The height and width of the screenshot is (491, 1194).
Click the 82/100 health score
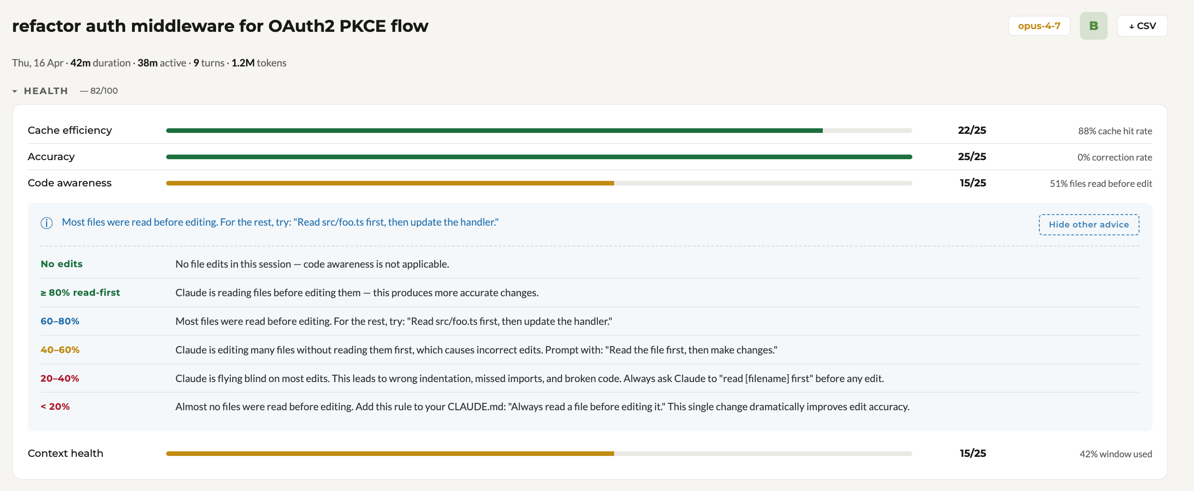(103, 91)
